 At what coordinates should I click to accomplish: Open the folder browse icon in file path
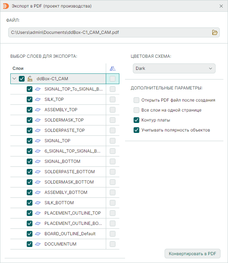215,32
